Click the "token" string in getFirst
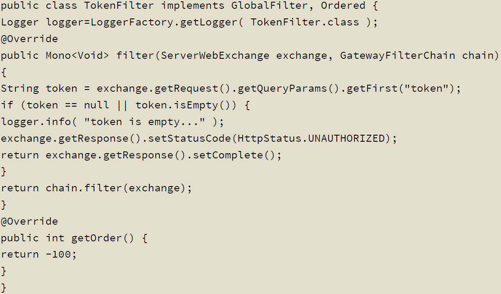This screenshot has width=501, height=294. 426,89
